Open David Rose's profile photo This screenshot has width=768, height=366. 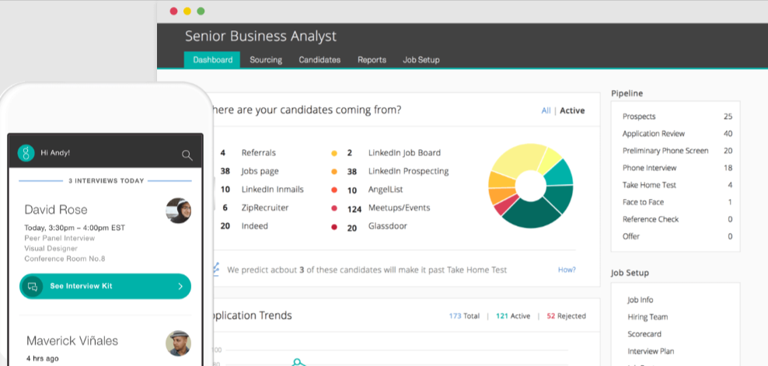[178, 211]
